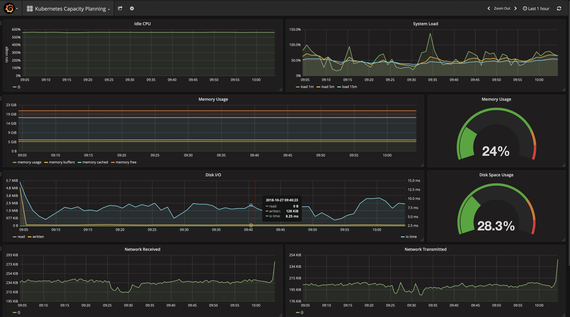Open the Memory Usage gauge panel title
Viewport: 570px width, 317px height.
tap(496, 99)
